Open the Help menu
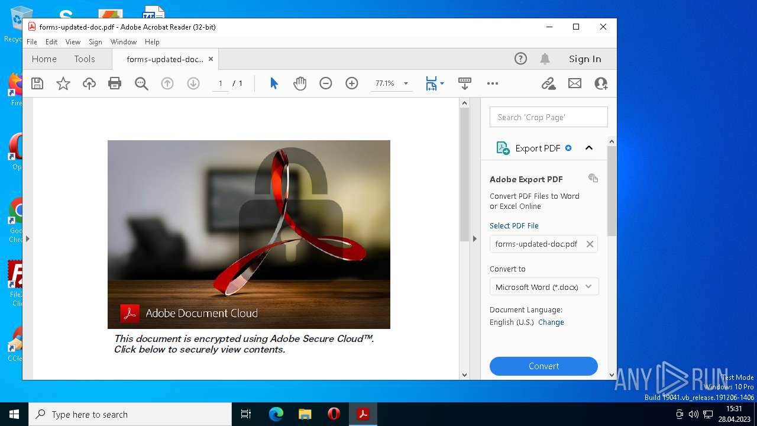This screenshot has width=757, height=426. (152, 42)
